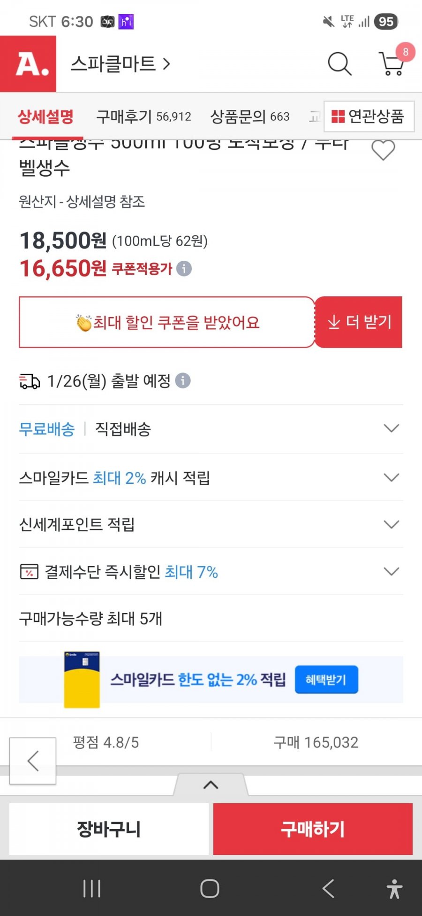Expand 스마일카드 cash reward details
This screenshot has width=422, height=916.
tap(391, 478)
